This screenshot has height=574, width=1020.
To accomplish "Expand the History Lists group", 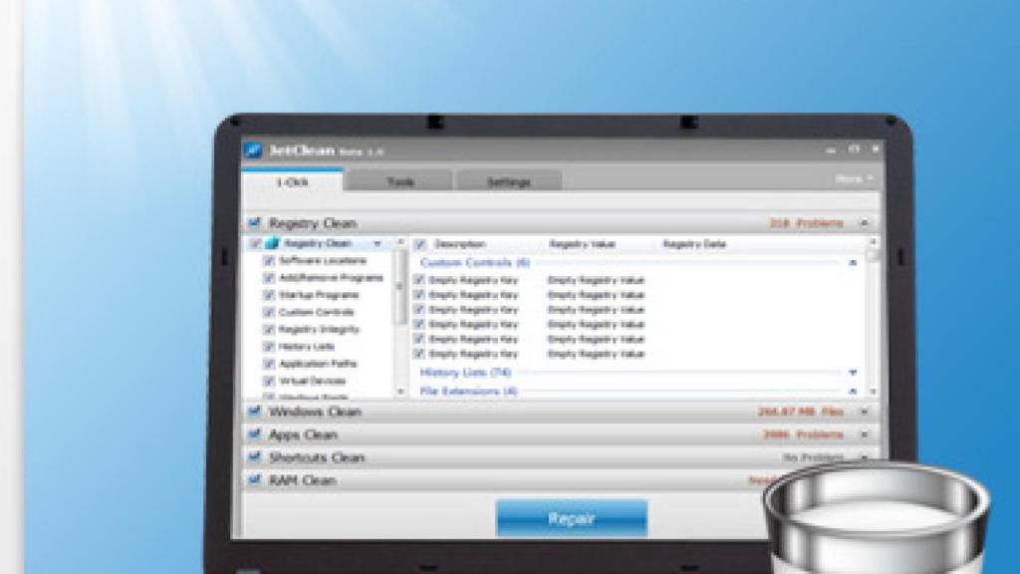I will (853, 373).
